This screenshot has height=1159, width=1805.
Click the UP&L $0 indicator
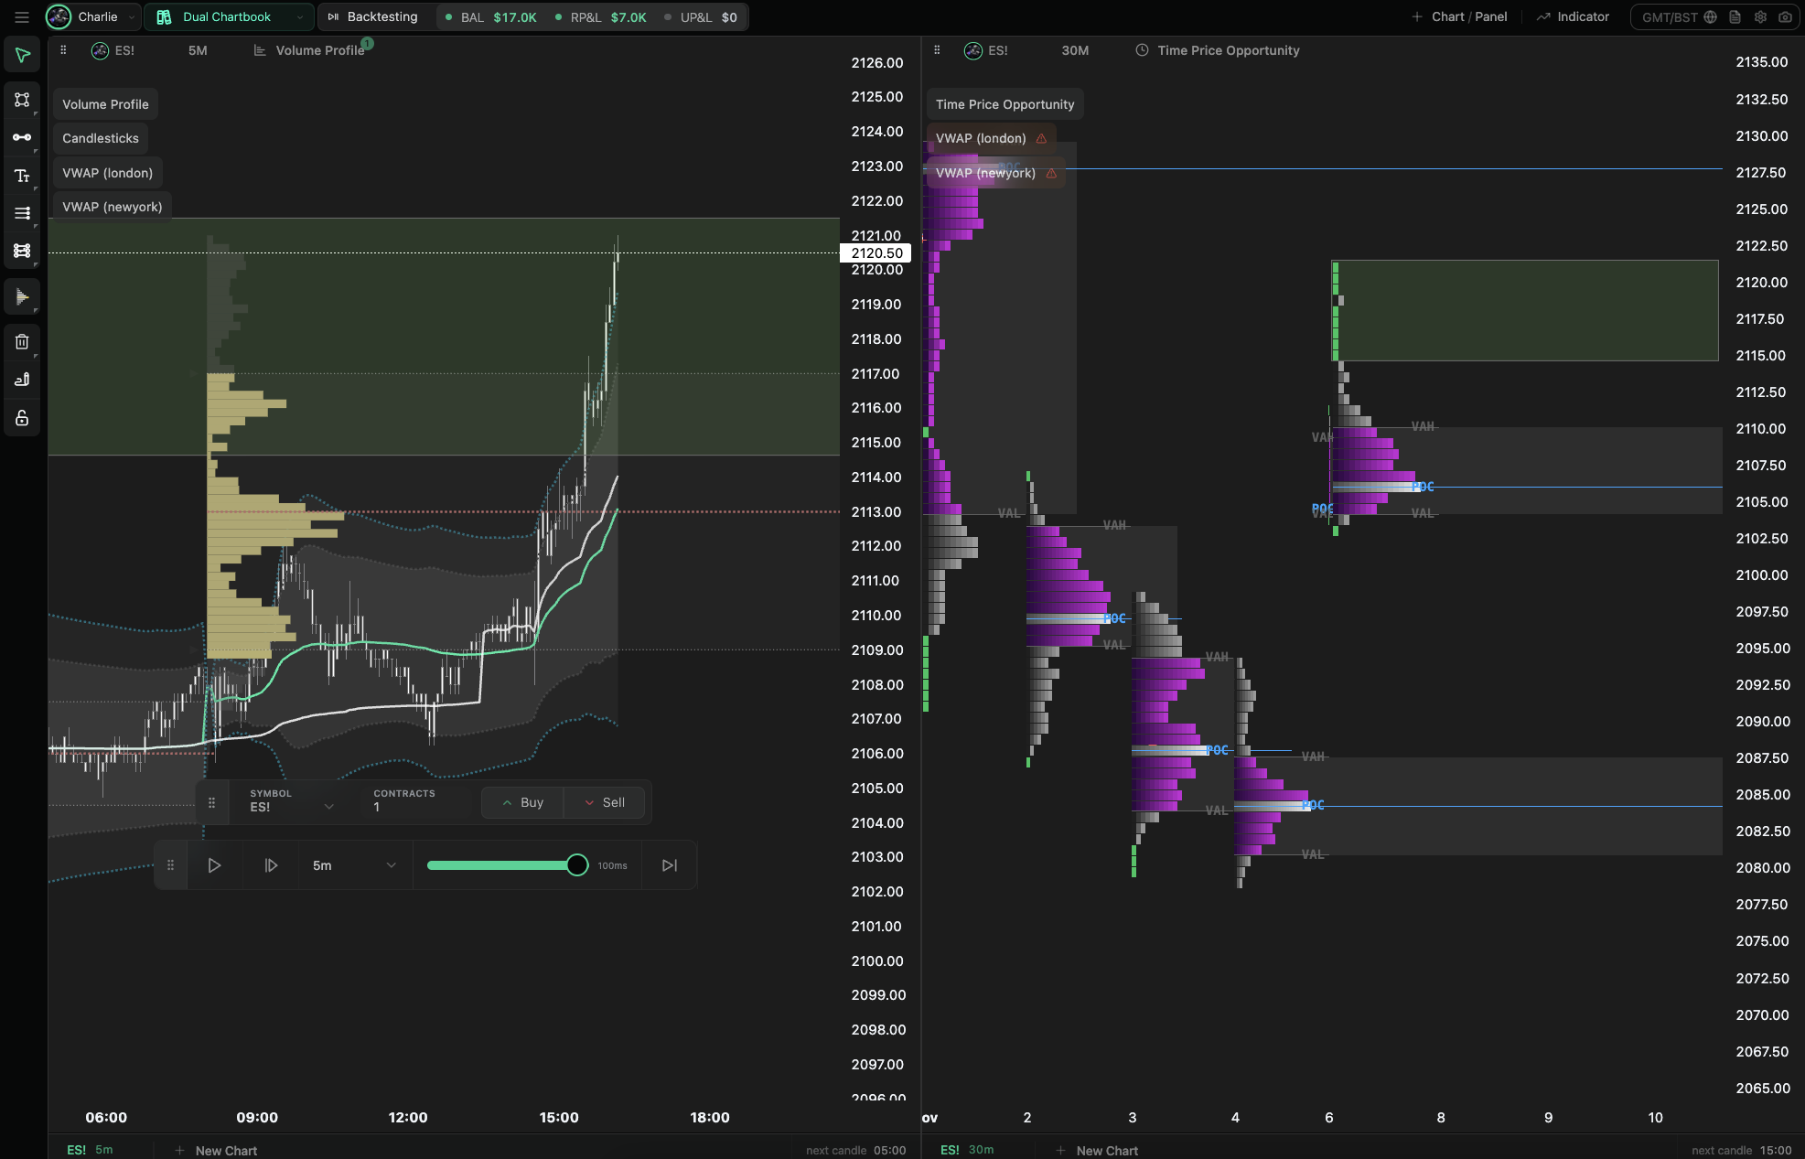701,17
